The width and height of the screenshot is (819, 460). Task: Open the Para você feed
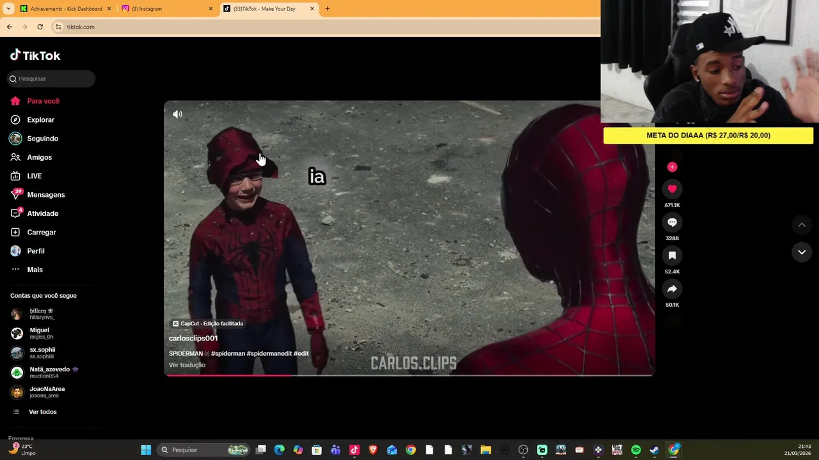[x=35, y=101]
